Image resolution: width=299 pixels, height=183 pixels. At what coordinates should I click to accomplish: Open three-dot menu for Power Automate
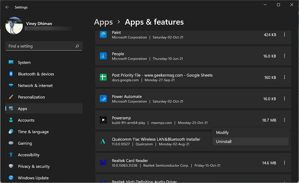(x=284, y=98)
